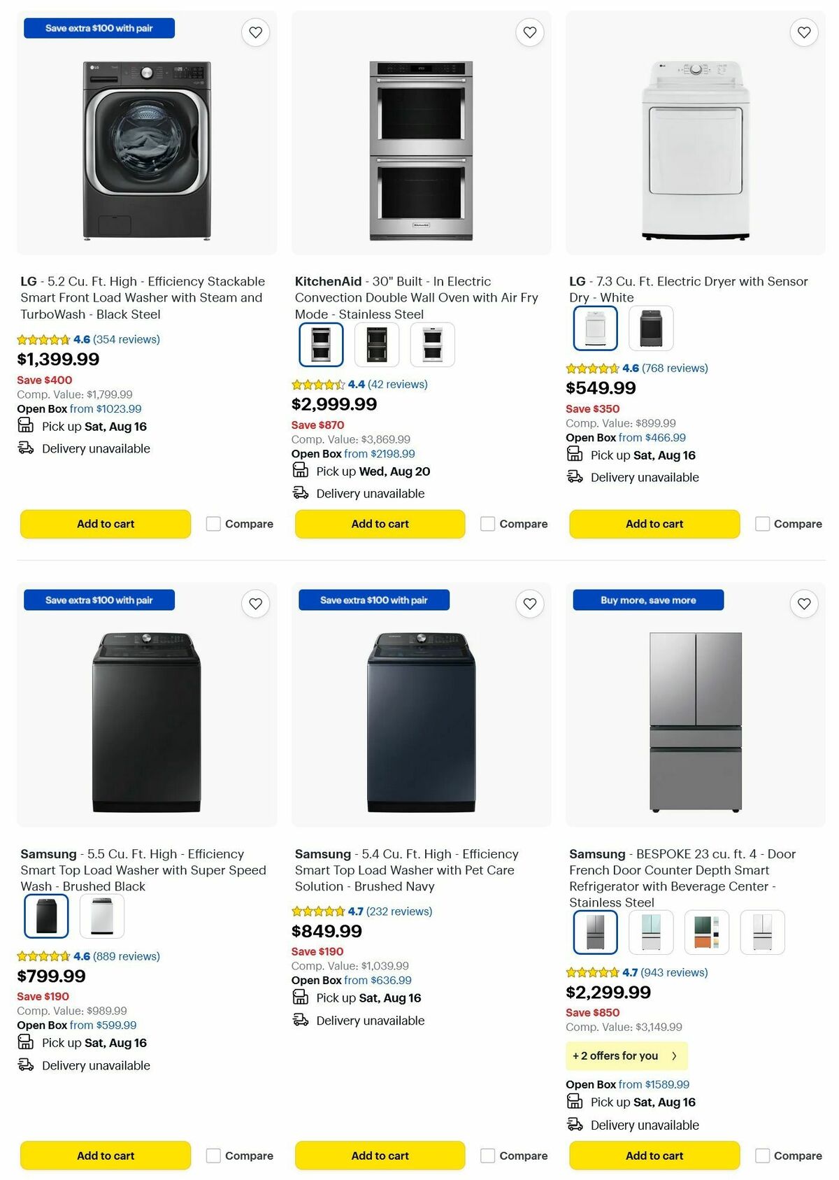Enable Compare on the KitchenAid double wall oven
This screenshot has width=839, height=1180.
pyautogui.click(x=487, y=523)
